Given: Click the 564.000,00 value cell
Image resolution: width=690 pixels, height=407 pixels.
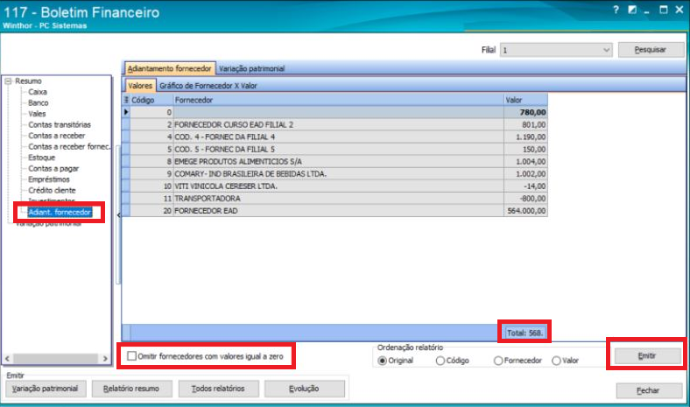Looking at the screenshot, I should pos(526,211).
